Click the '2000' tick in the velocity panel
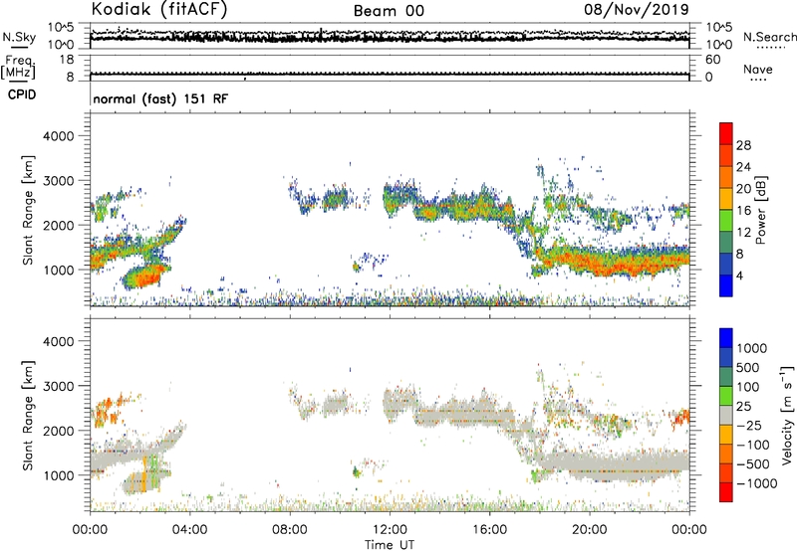The width and height of the screenshot is (797, 551). coord(58,431)
